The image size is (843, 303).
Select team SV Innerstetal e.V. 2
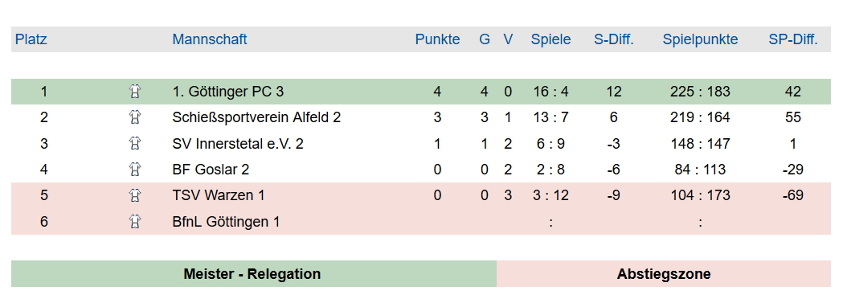pyautogui.click(x=238, y=143)
